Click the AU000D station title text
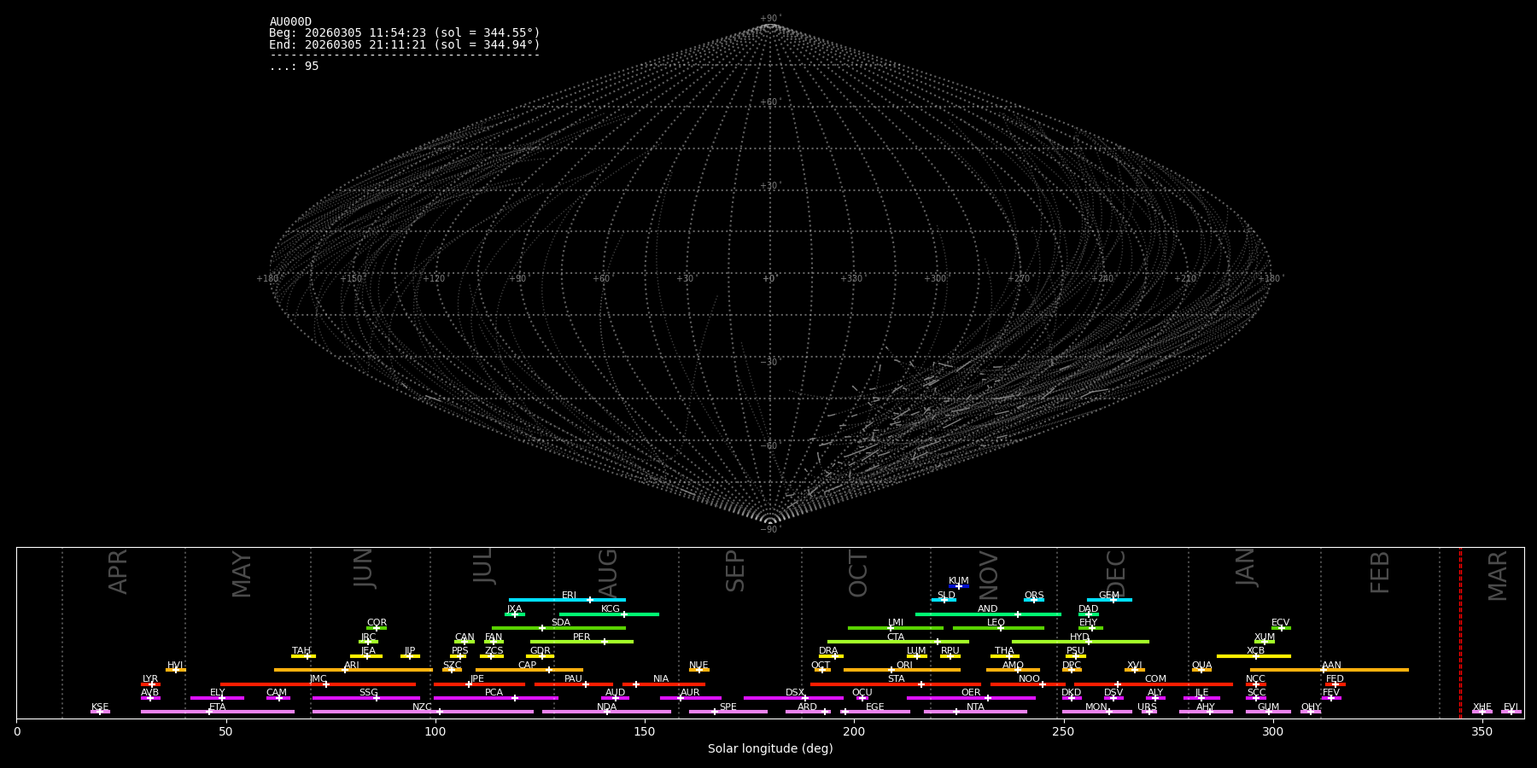Image resolution: width=1537 pixels, height=768 pixels. tap(290, 22)
